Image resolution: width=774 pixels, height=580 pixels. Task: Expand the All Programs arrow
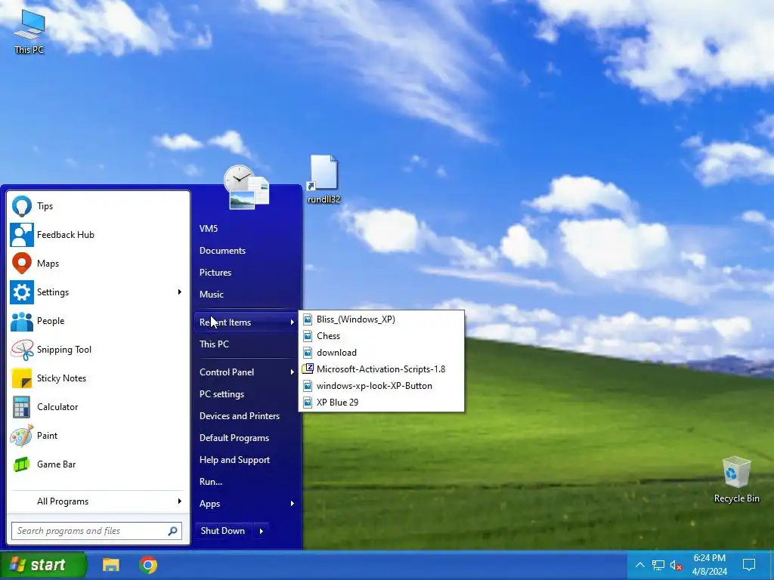coord(180,501)
